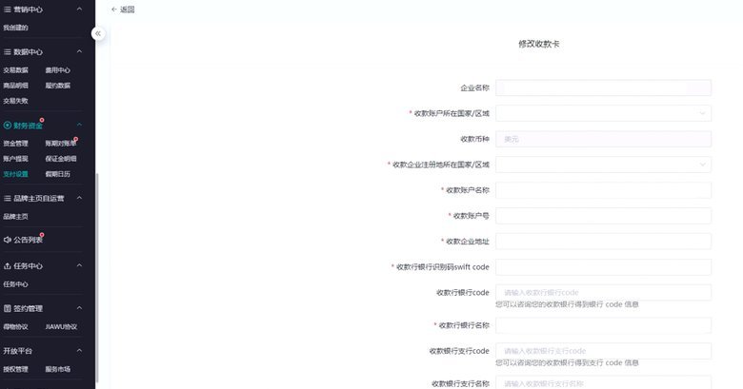Screen dimensions: 743x389
Task: Collapse the 任务中心 section chevron
Action: click(x=80, y=265)
